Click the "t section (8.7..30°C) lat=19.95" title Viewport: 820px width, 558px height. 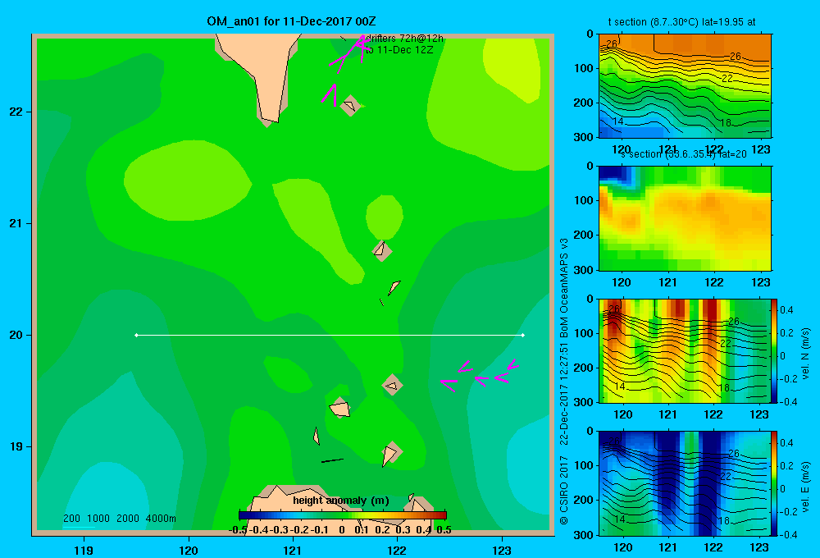click(681, 22)
